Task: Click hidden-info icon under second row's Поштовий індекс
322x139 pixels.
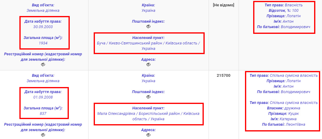Action: tap(148, 97)
